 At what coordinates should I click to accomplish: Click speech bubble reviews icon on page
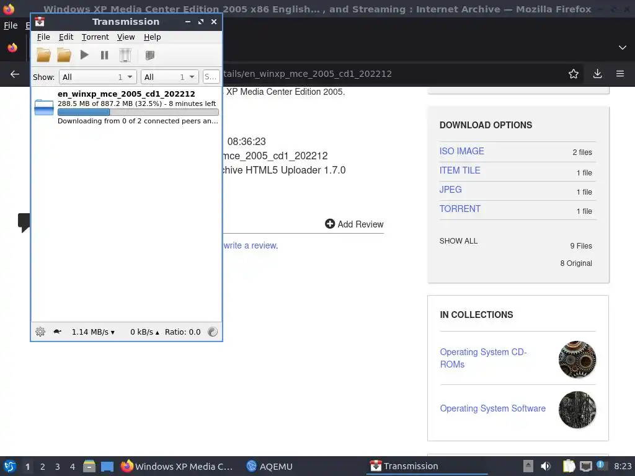tap(24, 223)
